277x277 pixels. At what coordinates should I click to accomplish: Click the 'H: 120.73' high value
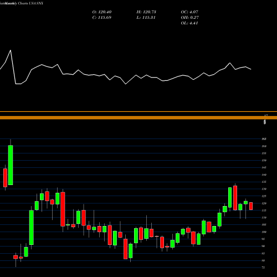point(146,12)
